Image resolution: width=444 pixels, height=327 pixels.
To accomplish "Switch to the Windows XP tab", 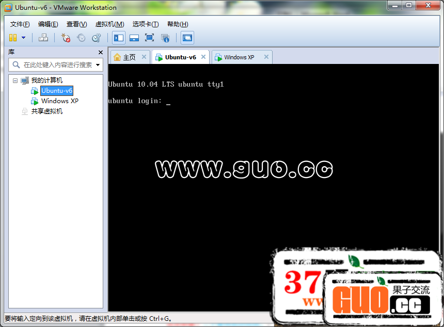I will (x=241, y=57).
